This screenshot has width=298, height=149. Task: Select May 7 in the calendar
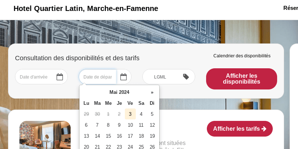(97, 125)
